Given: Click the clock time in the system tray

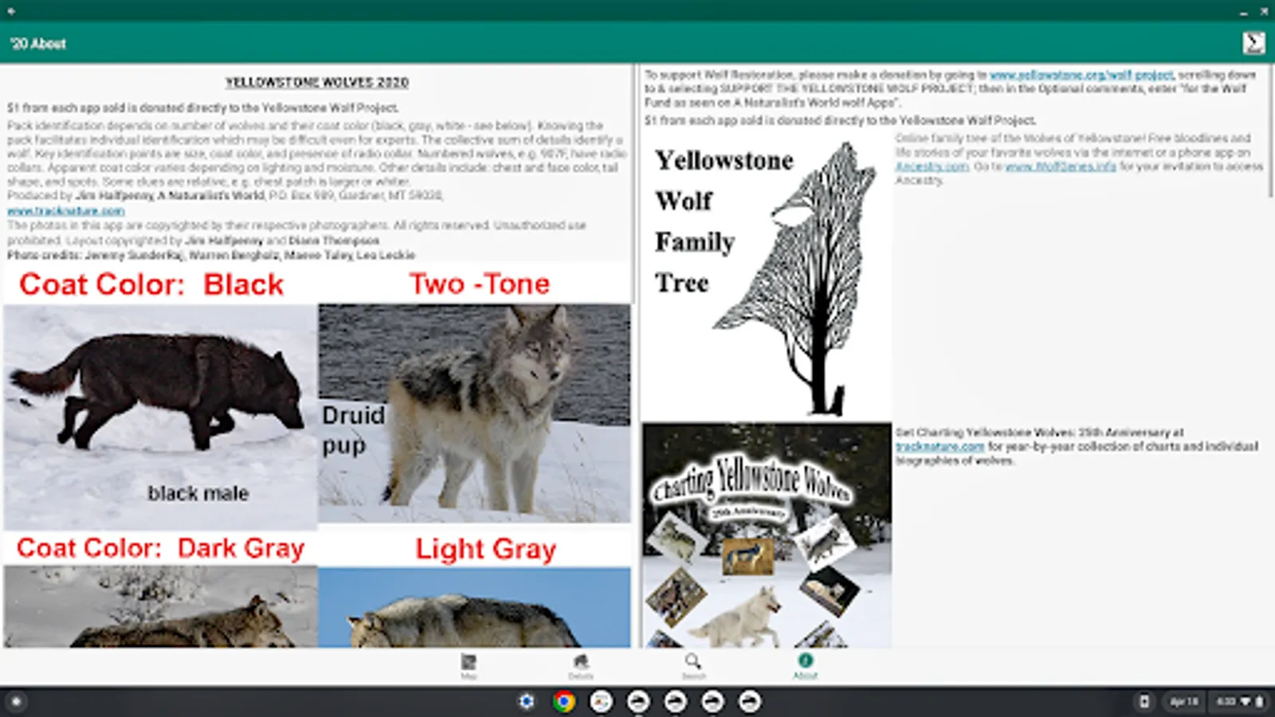Looking at the screenshot, I should (x=1226, y=701).
